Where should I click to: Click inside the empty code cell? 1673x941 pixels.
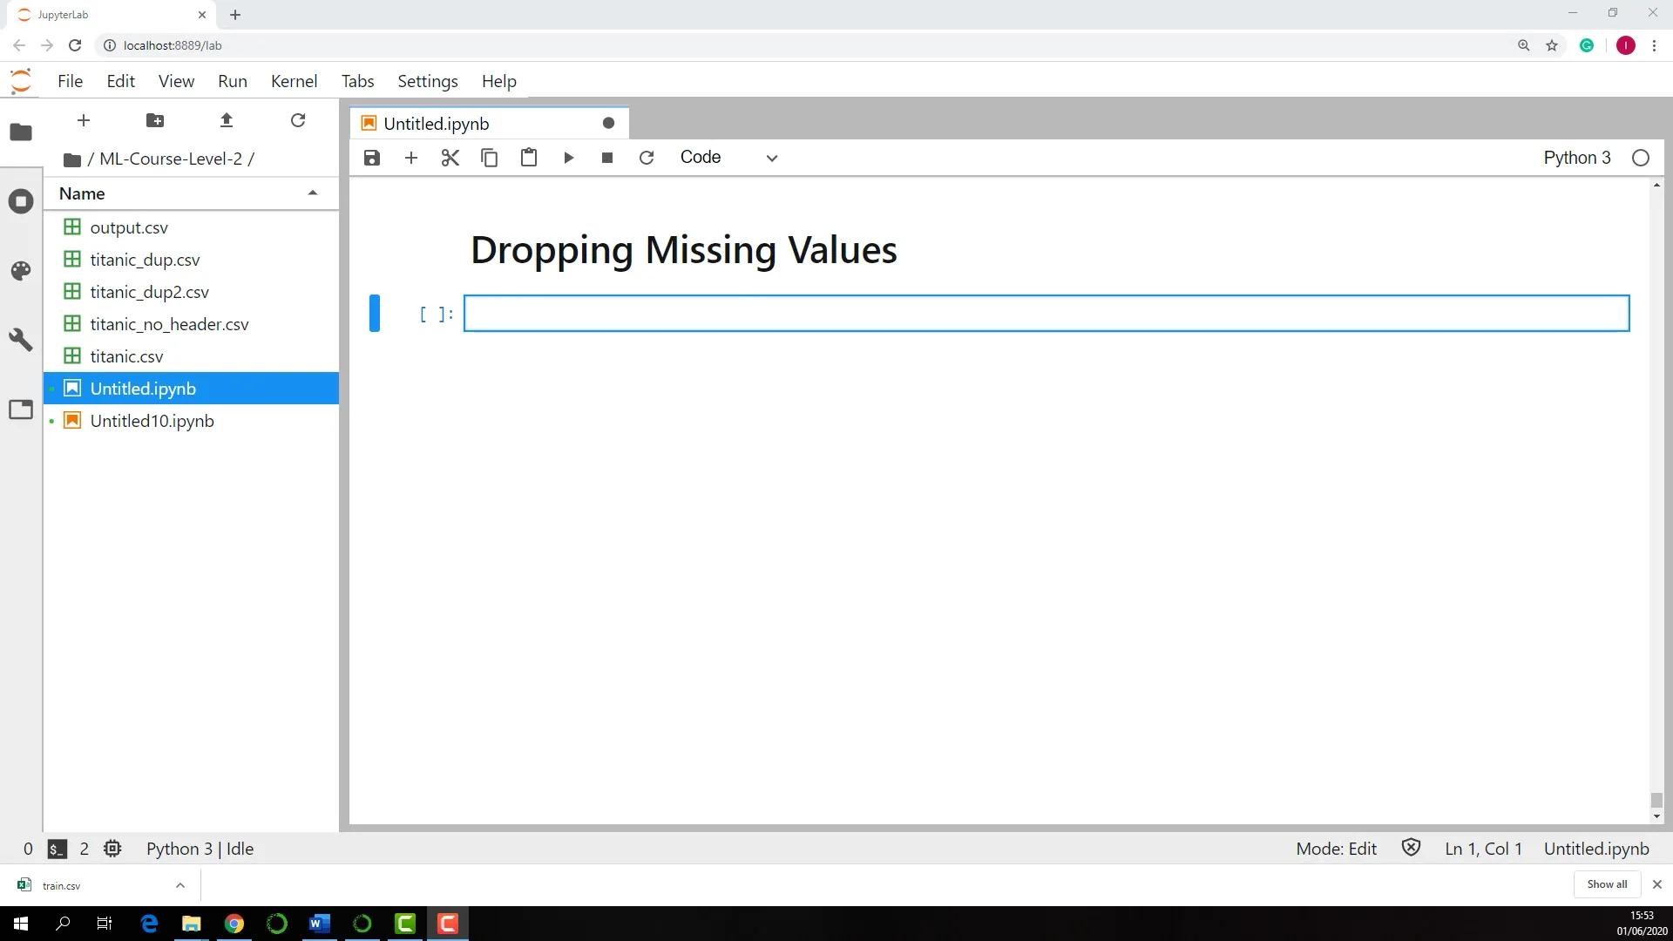pyautogui.click(x=1046, y=314)
